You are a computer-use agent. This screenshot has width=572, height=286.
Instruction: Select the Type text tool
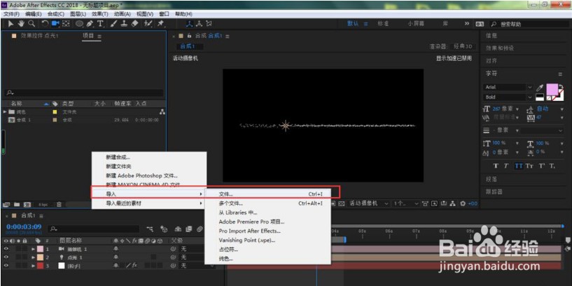click(100, 24)
